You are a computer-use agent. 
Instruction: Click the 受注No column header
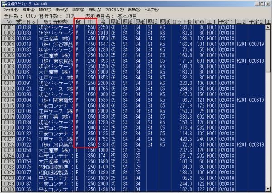point(26,22)
